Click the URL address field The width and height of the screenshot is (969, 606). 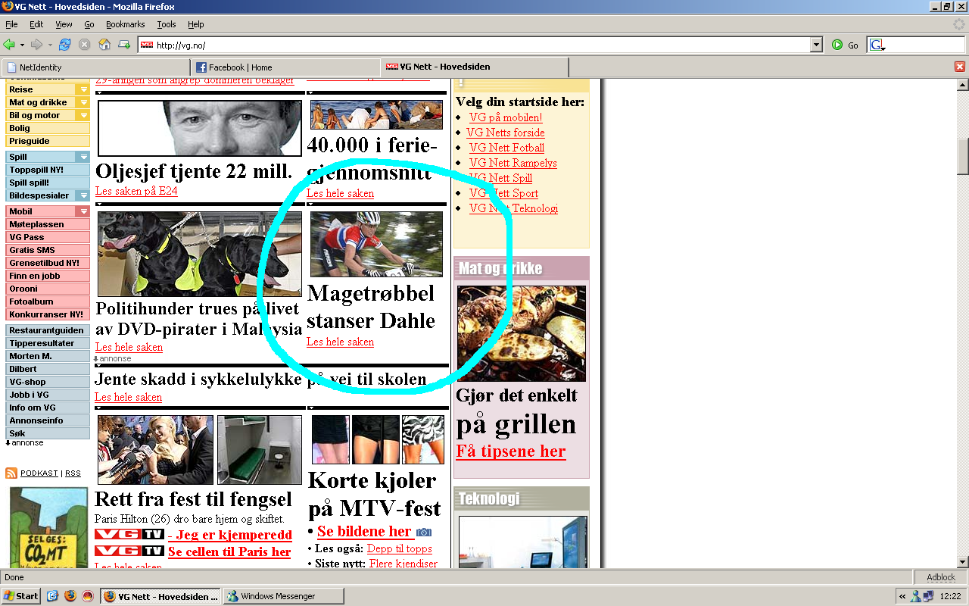click(x=481, y=45)
